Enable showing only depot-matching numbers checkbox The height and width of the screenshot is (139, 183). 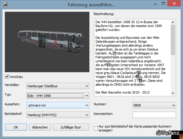(96, 128)
